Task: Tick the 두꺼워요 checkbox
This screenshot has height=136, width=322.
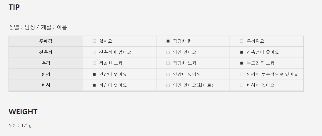Action: 242,41
